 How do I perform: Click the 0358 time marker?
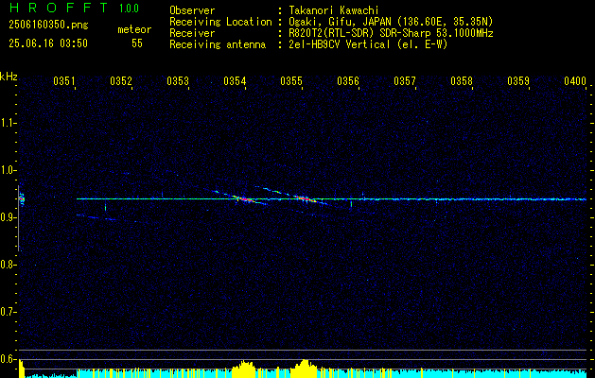462,81
